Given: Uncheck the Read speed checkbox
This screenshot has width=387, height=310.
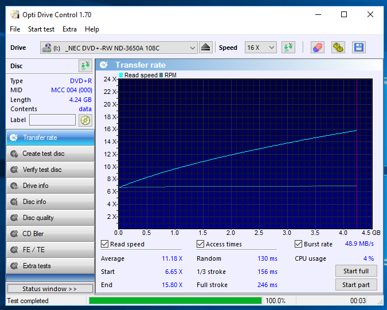Looking at the screenshot, I should [104, 244].
